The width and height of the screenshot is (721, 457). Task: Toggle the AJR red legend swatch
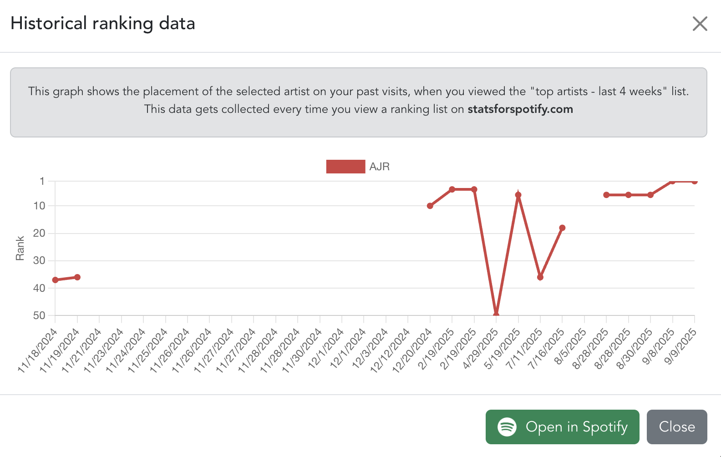[345, 167]
